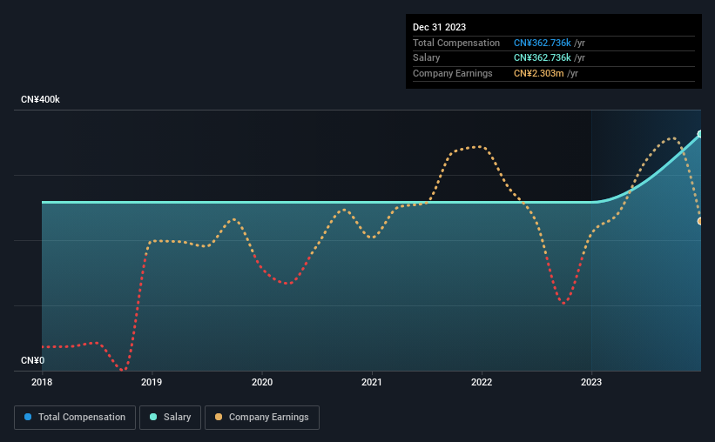
Task: Click the Salary CN¥362.736k tooltip value
Action: 543,58
